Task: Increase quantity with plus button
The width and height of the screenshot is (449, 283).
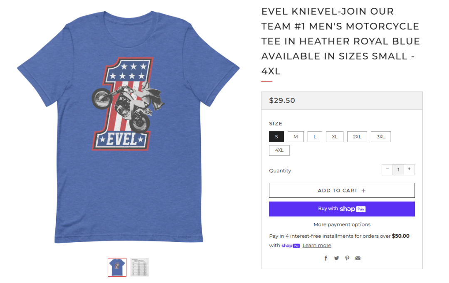Action: [409, 170]
